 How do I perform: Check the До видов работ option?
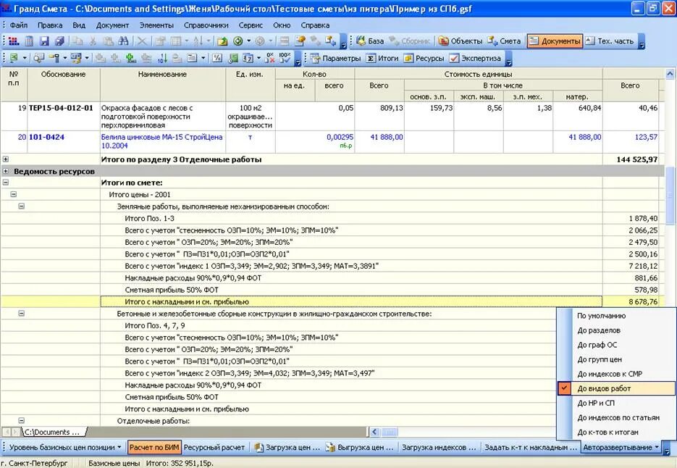616,388
